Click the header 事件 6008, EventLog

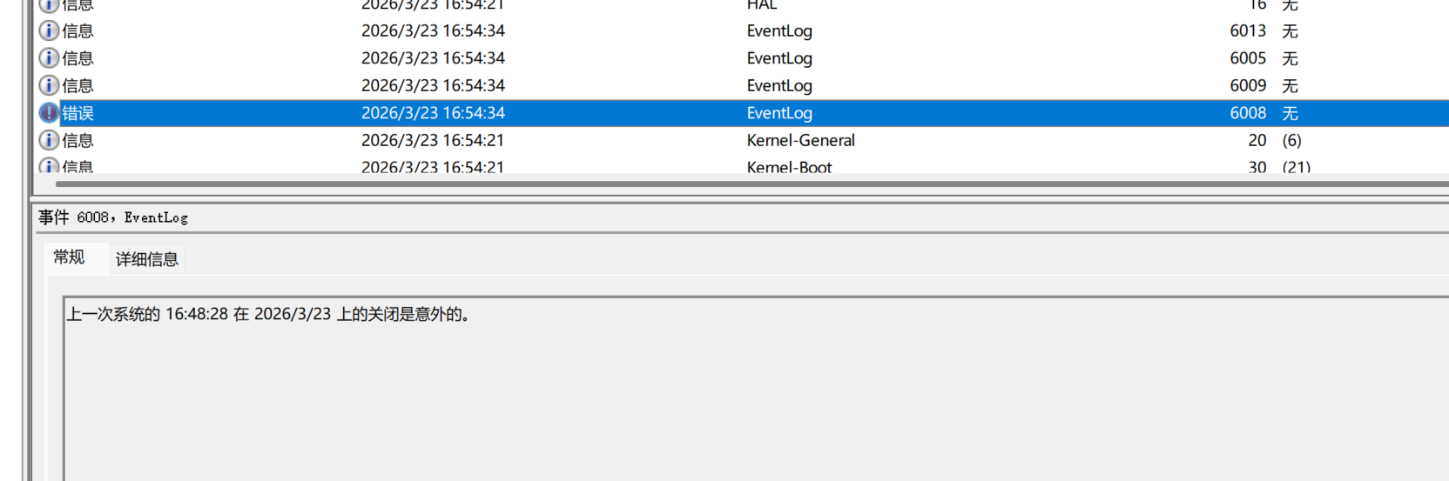[x=113, y=217]
